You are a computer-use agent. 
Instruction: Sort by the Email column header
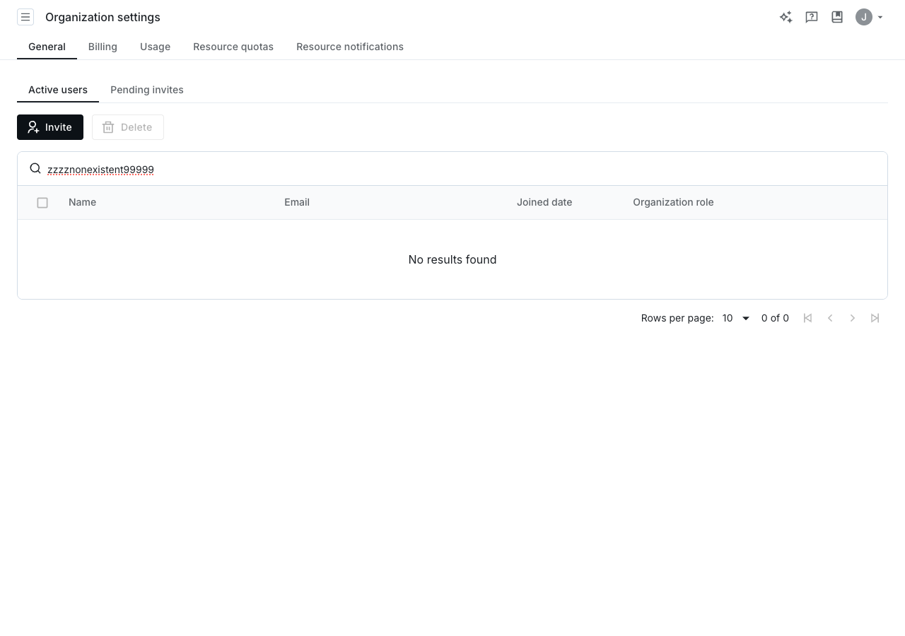coord(297,202)
